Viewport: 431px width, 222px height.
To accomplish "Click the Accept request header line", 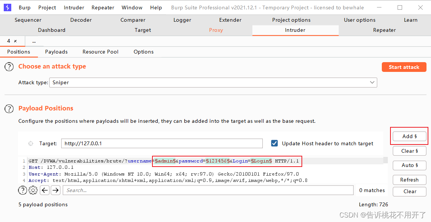I will click(168, 180).
